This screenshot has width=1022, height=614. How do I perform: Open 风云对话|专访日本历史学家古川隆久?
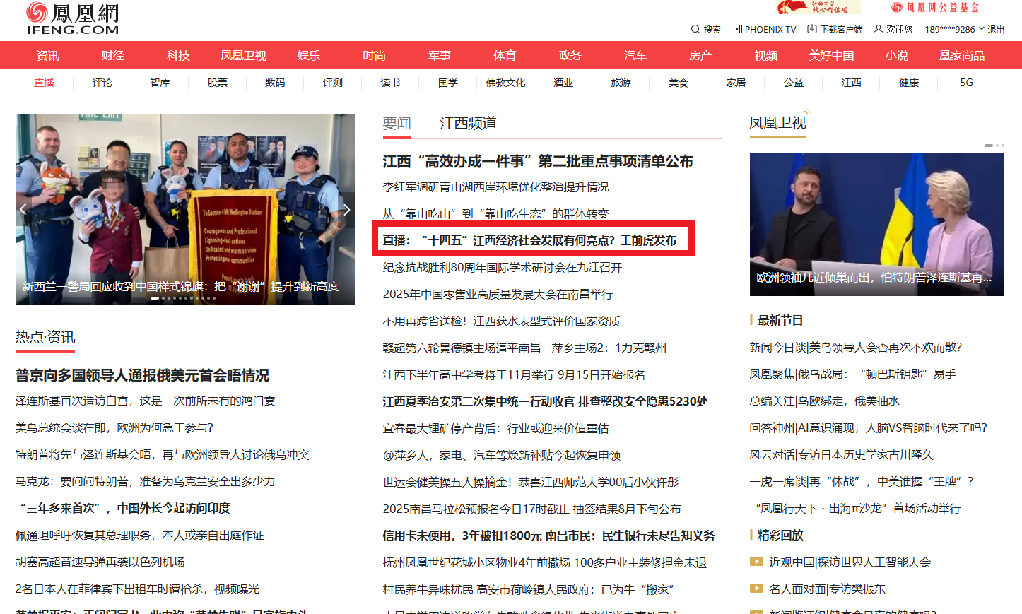(x=841, y=454)
